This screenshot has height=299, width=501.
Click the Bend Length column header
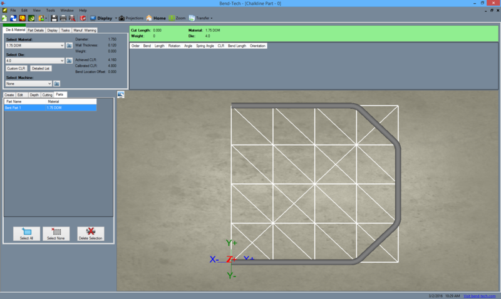[237, 46]
